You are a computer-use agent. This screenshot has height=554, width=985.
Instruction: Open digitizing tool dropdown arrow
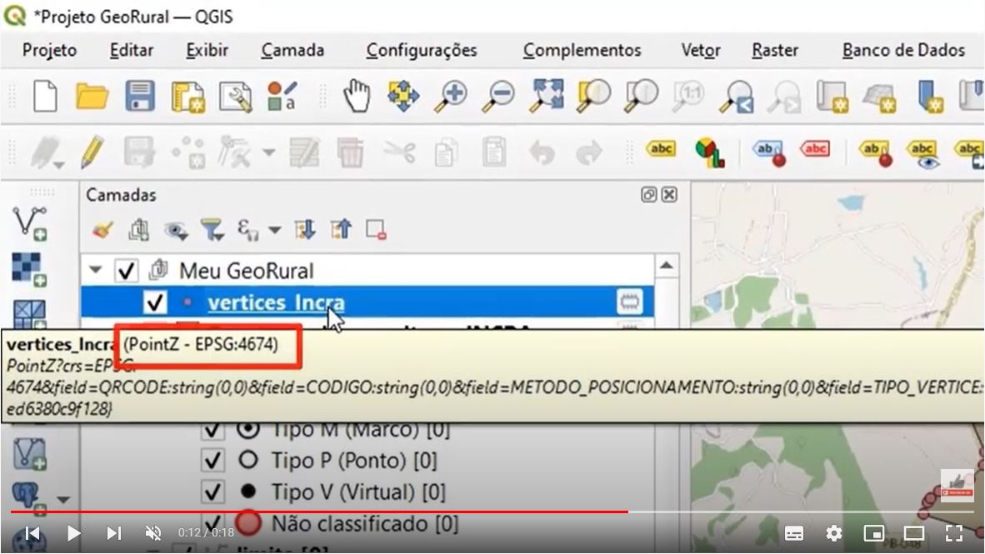[x=268, y=152]
